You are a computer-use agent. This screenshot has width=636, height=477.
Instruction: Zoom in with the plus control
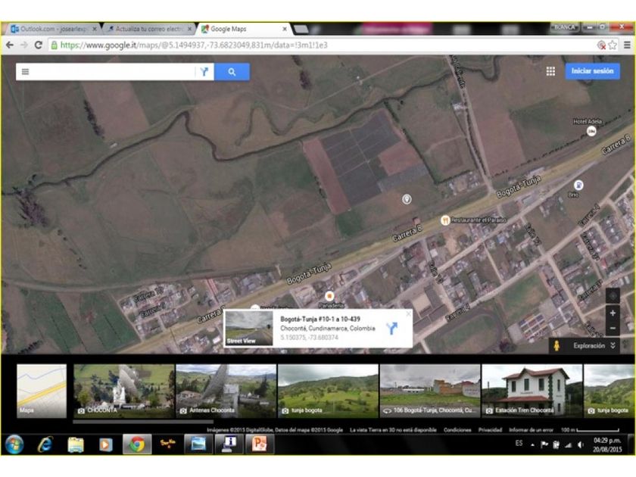[613, 313]
